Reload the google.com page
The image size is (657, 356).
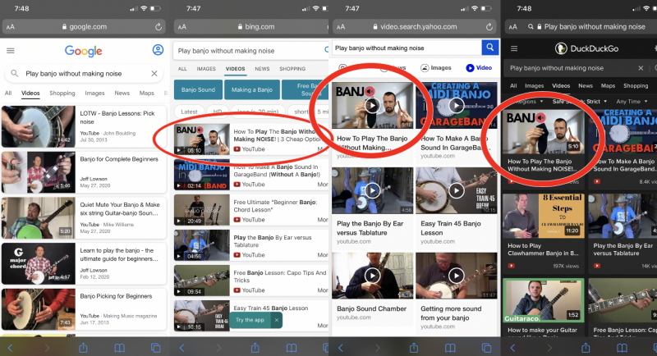pos(157,26)
